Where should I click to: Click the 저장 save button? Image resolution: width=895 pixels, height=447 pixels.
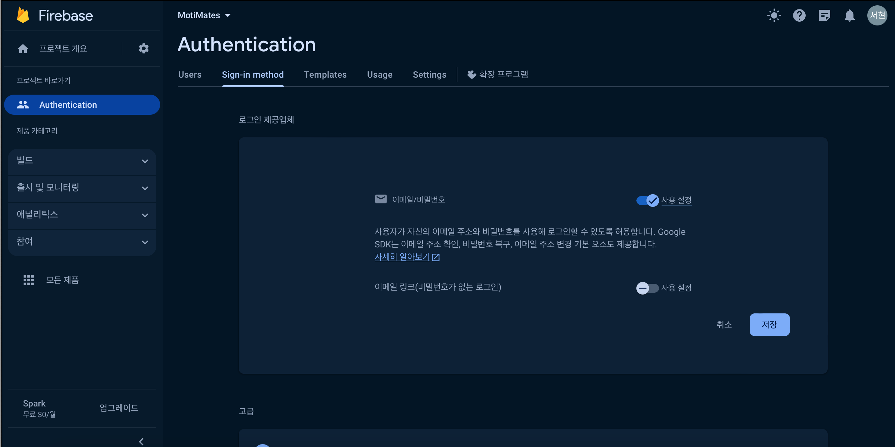click(x=769, y=324)
